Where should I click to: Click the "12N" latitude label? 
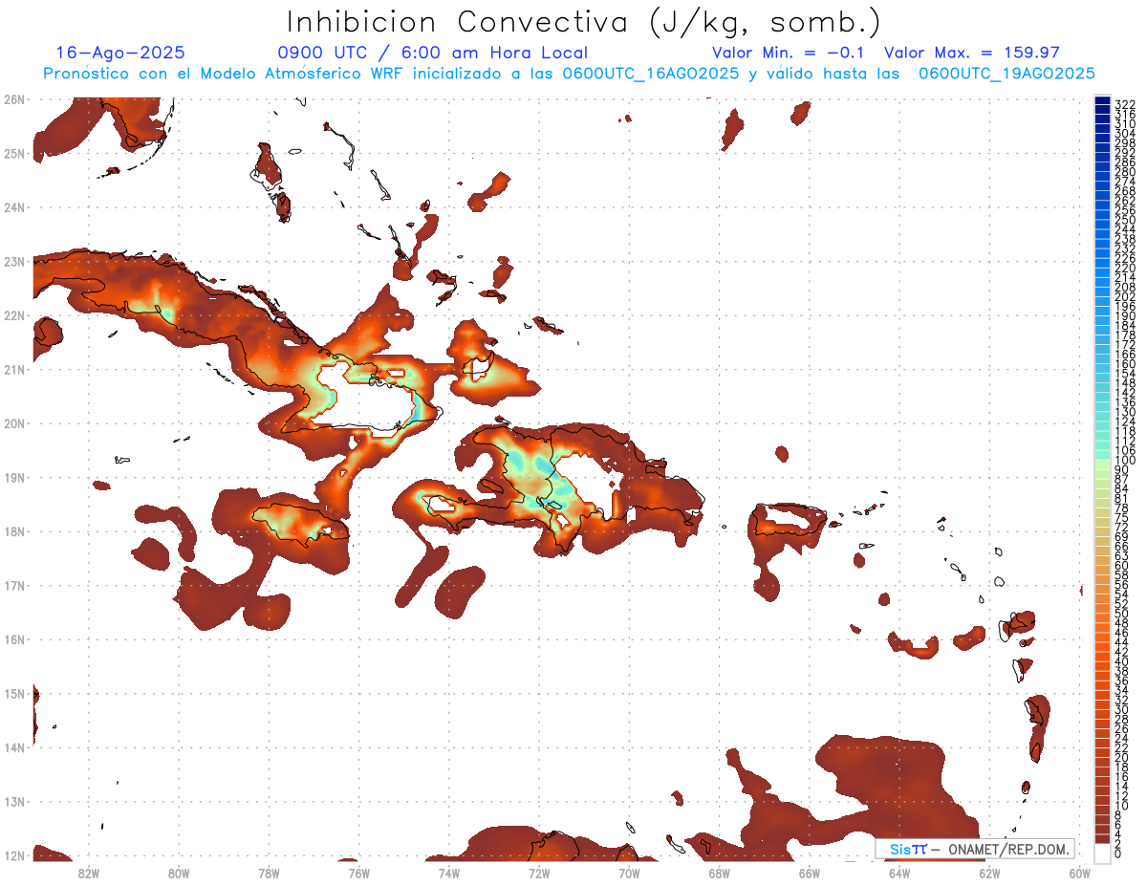pyautogui.click(x=14, y=855)
